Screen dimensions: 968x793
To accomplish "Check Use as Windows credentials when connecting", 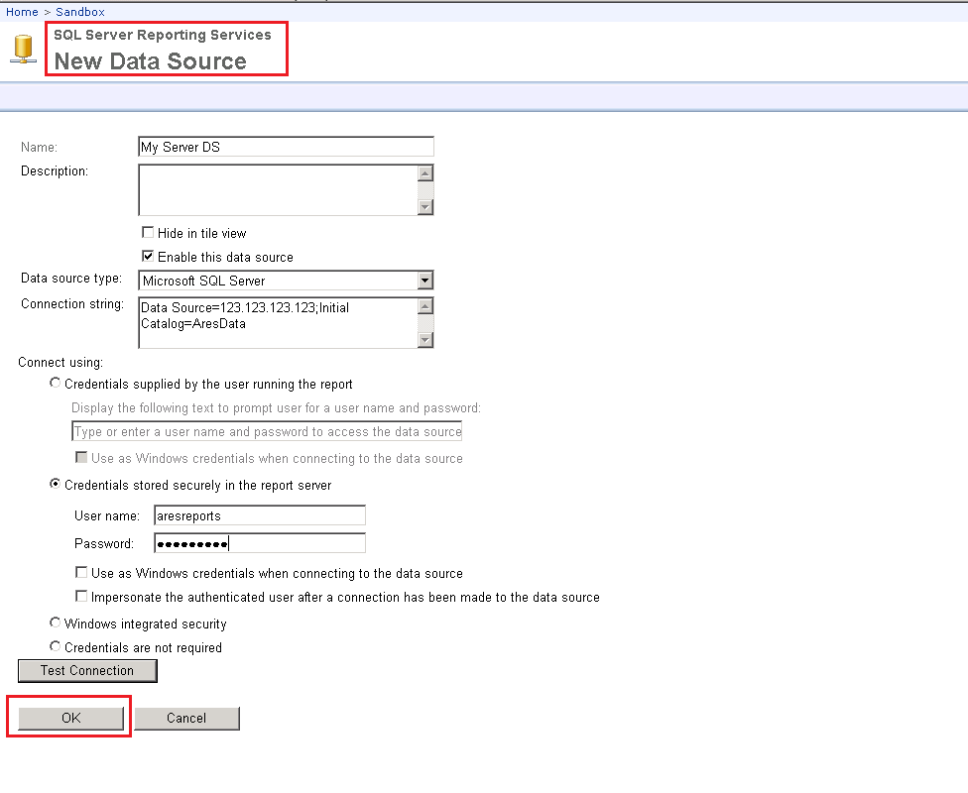I will click(80, 572).
